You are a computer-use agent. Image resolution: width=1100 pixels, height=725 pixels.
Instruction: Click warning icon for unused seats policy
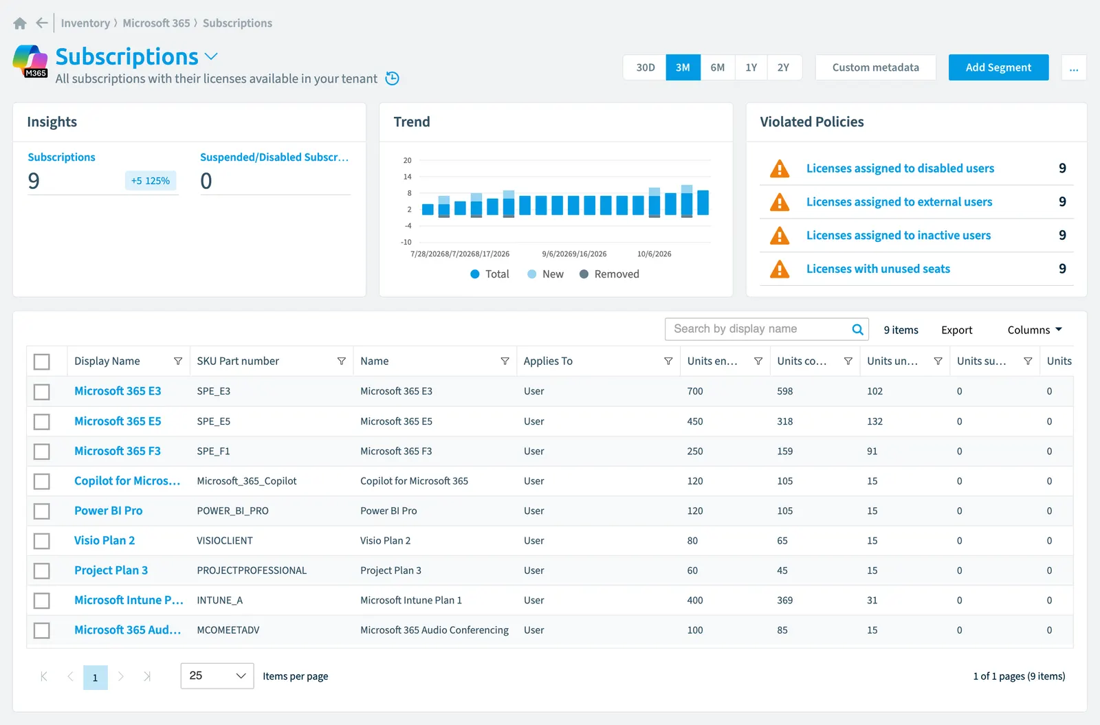coord(780,269)
